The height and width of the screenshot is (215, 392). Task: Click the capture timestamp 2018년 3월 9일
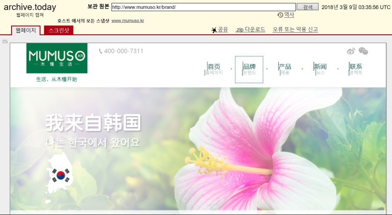[339, 7]
